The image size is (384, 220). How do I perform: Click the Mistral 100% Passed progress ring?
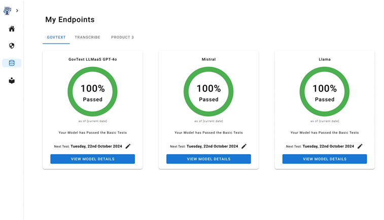coord(208,92)
